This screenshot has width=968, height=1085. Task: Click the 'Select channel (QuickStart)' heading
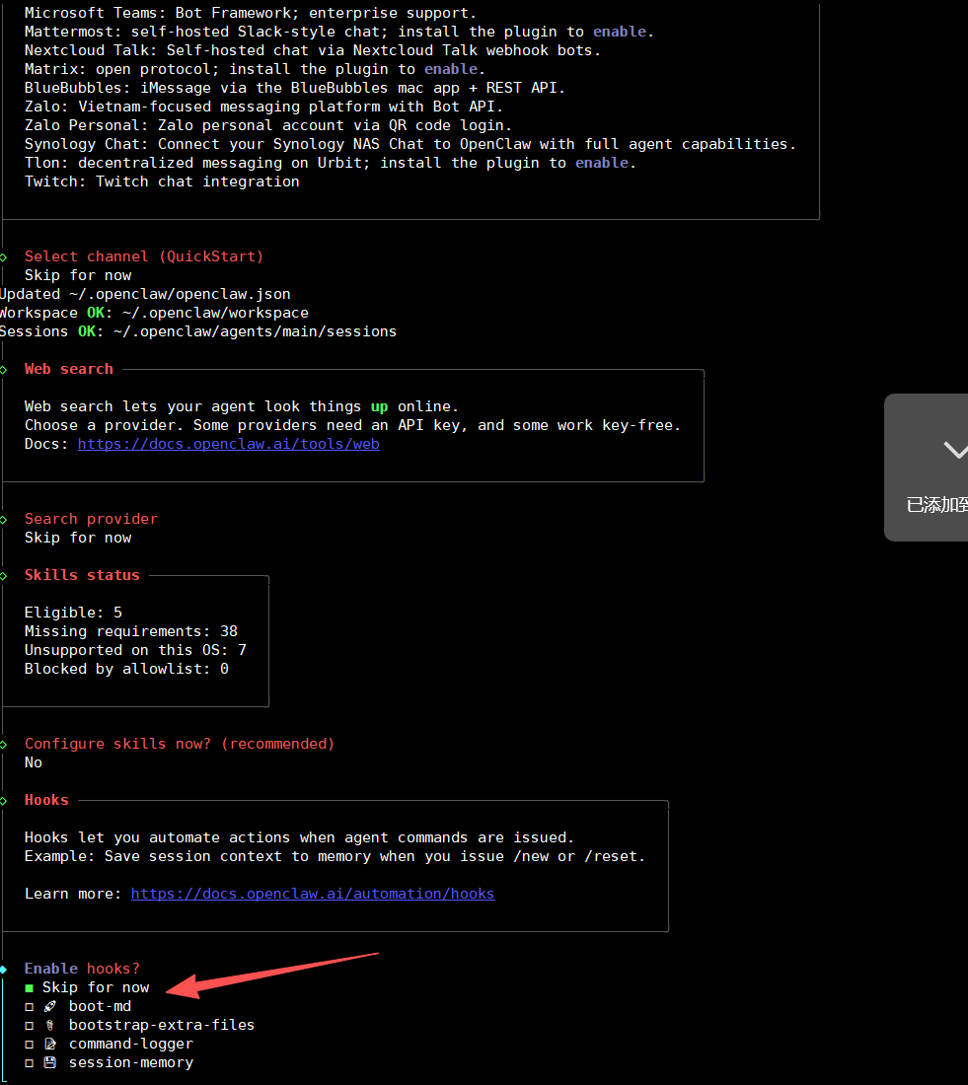(x=144, y=256)
